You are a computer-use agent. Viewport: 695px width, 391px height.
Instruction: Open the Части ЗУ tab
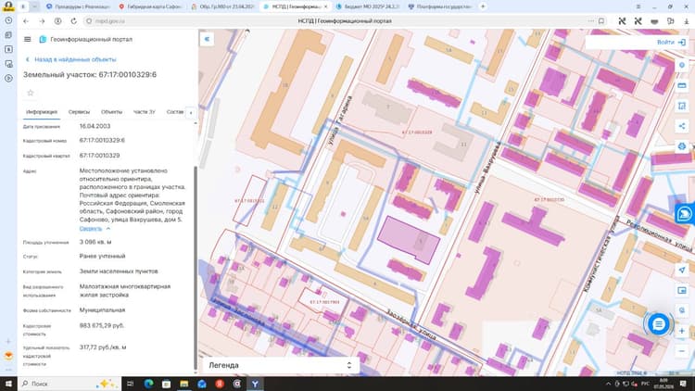(x=145, y=112)
